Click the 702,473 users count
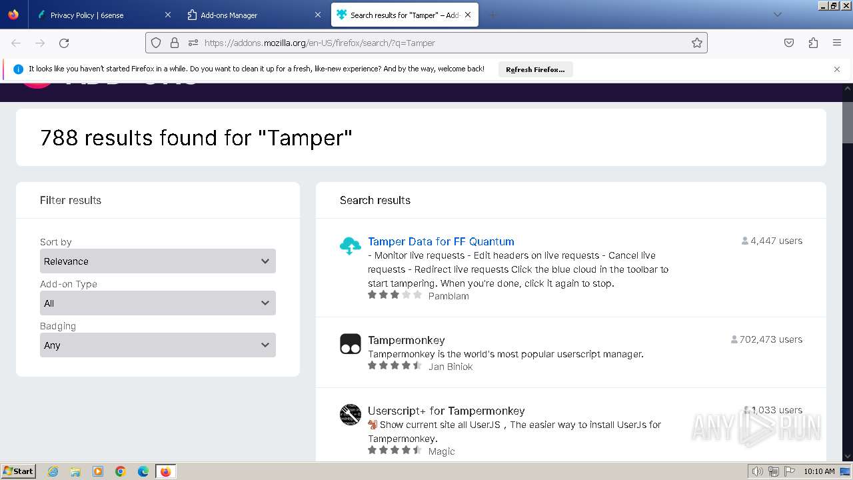 point(766,339)
